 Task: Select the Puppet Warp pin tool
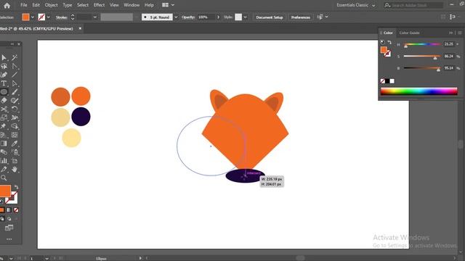pos(4,126)
